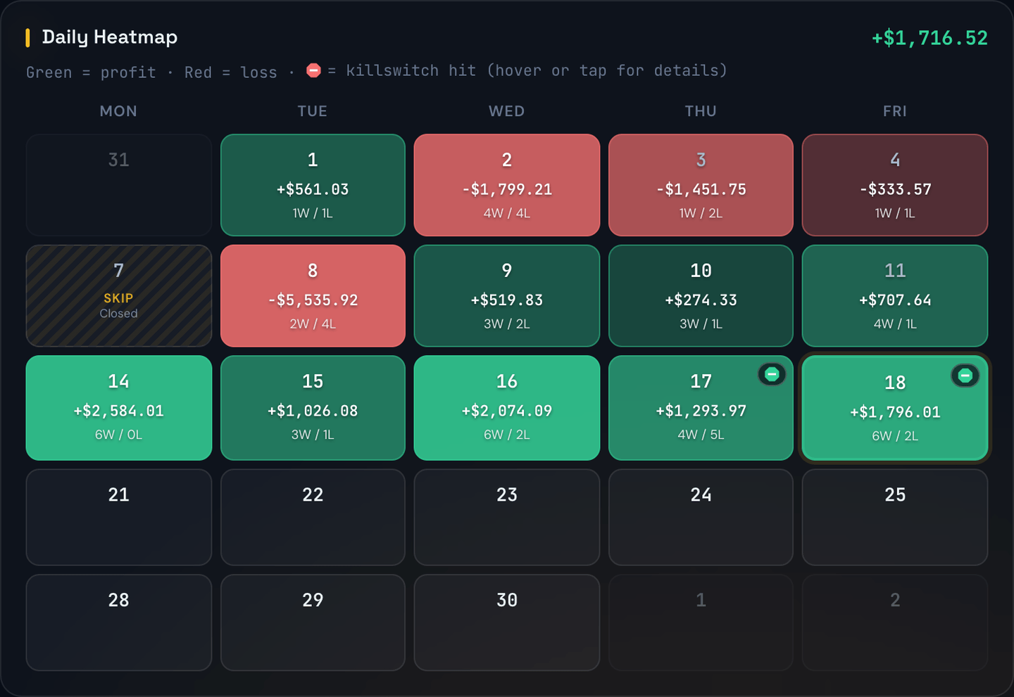Click the empty day 29 cell

(x=313, y=622)
